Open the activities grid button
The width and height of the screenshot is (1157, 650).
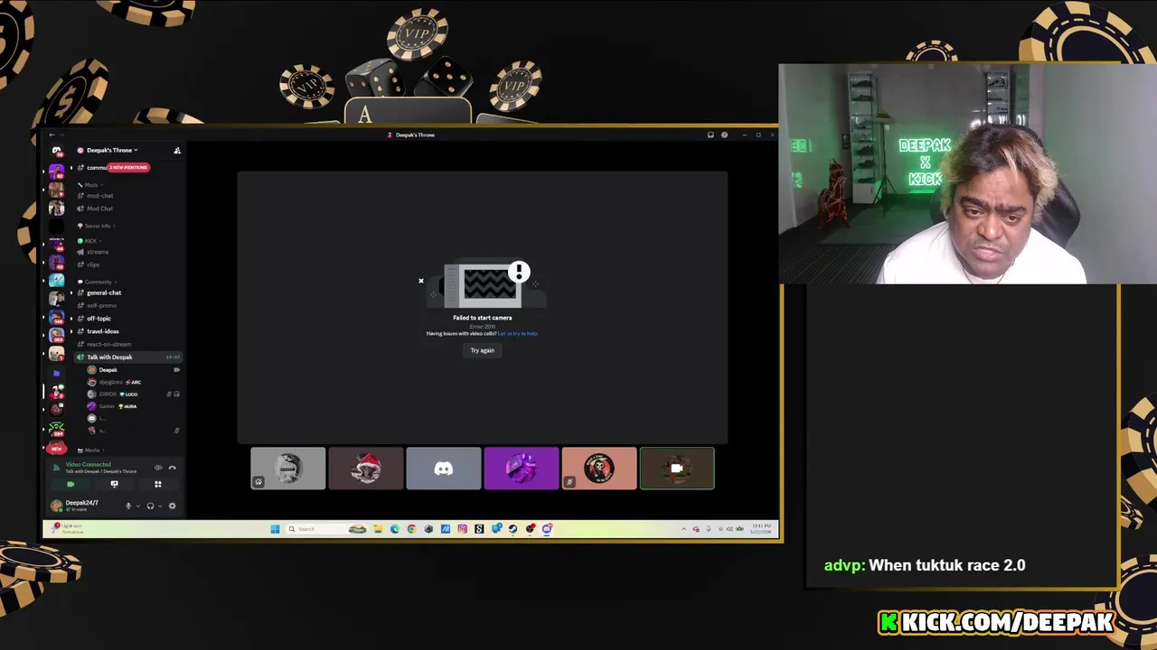tap(157, 484)
